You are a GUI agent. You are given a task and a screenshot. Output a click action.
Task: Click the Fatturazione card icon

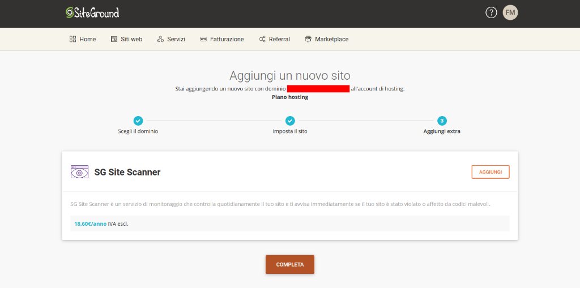203,39
